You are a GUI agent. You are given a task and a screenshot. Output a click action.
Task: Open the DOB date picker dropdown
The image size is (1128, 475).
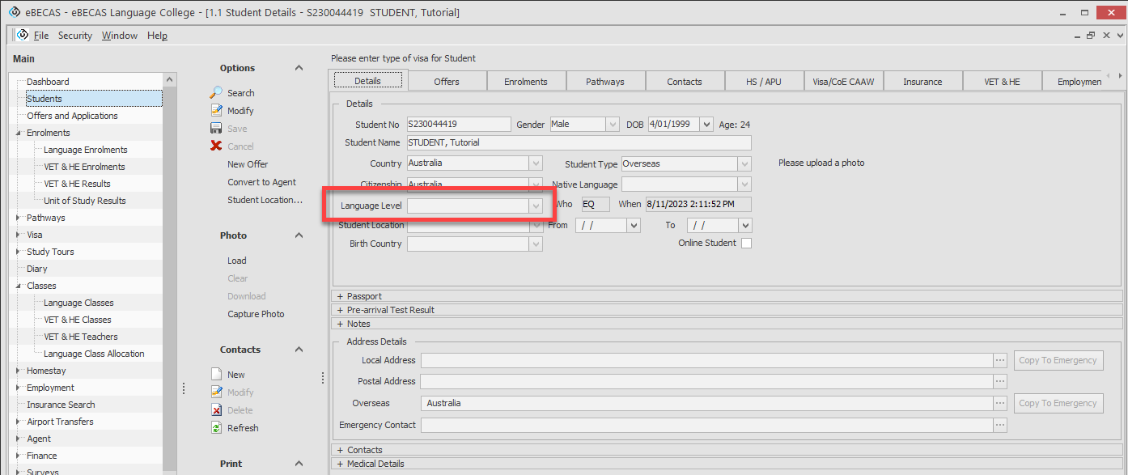pos(706,125)
